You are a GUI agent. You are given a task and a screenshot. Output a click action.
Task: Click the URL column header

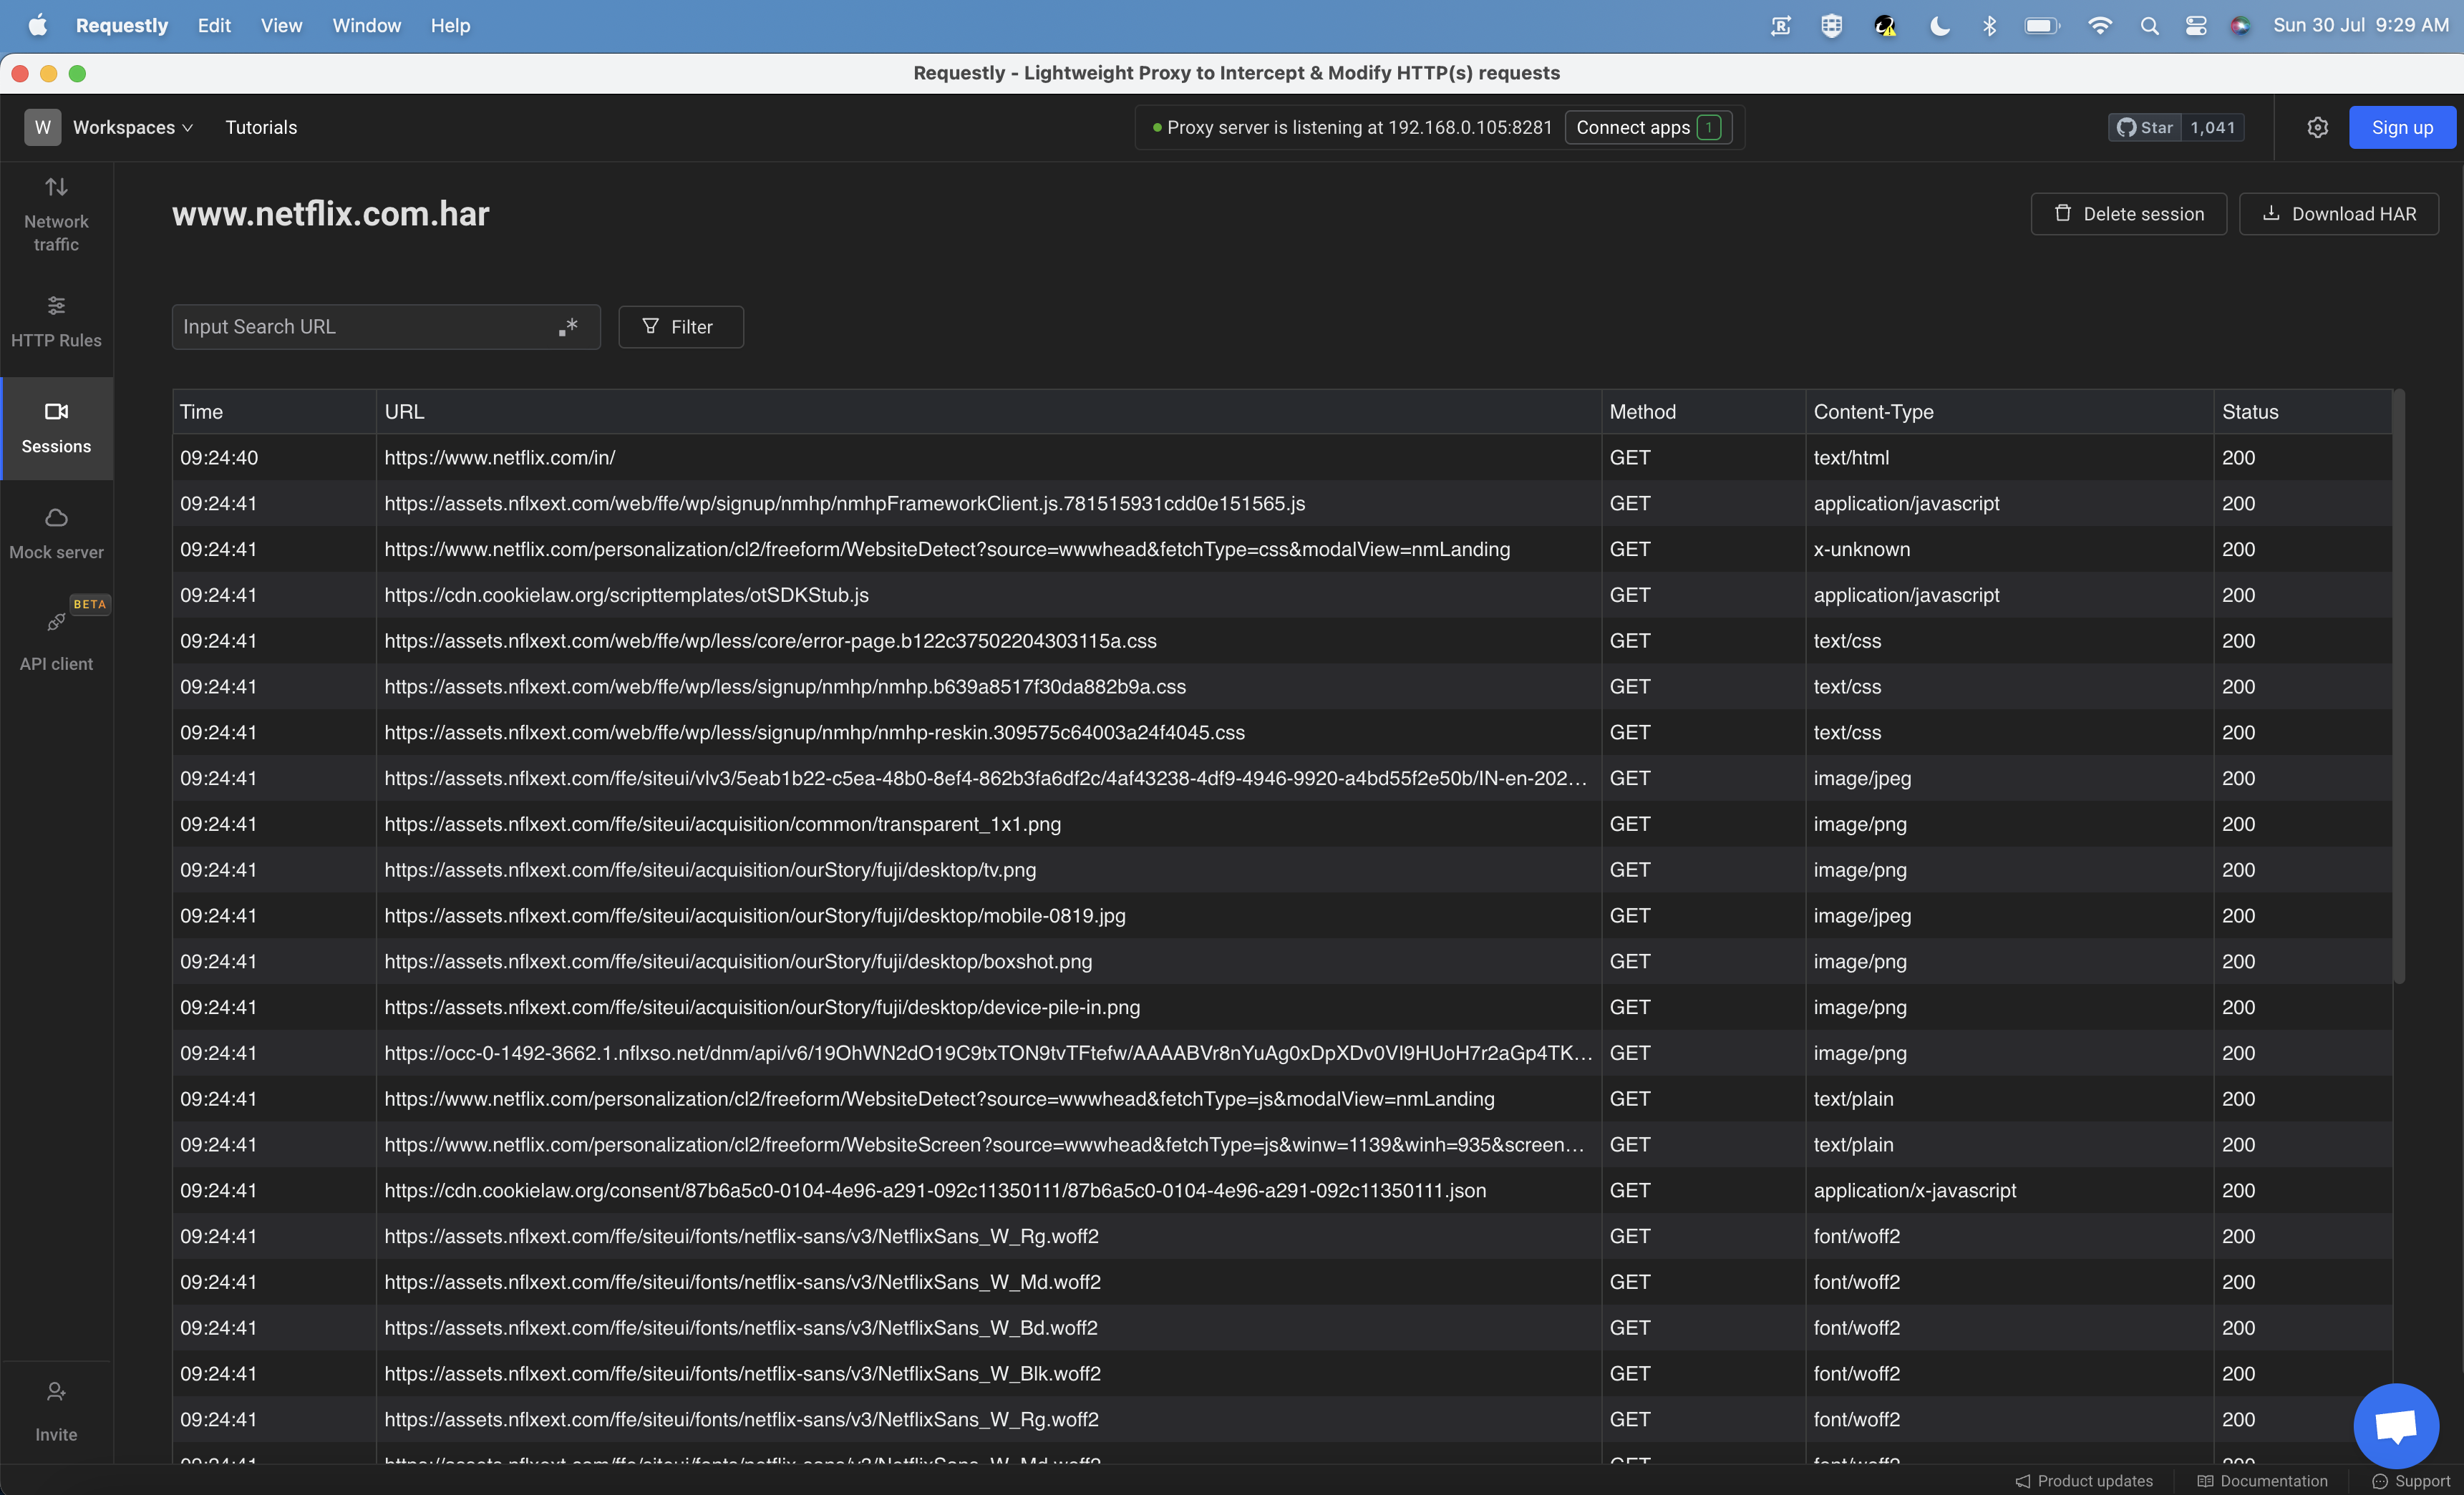[x=989, y=412]
